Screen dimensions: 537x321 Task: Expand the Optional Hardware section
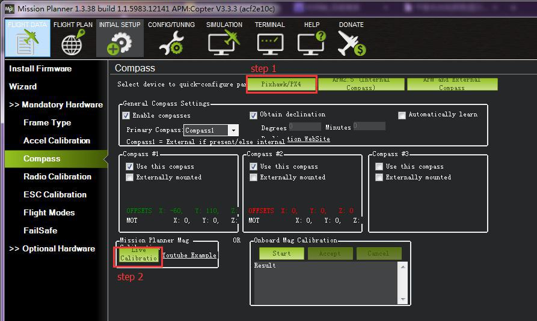52,248
